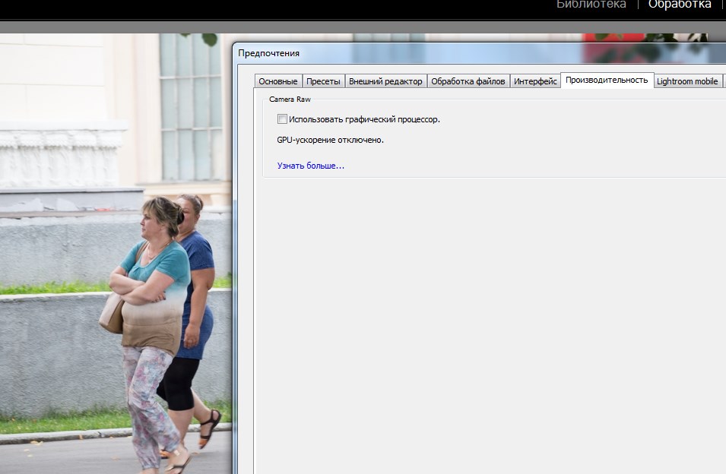The width and height of the screenshot is (726, 474).
Task: Switch to the Библиотека module
Action: click(591, 5)
